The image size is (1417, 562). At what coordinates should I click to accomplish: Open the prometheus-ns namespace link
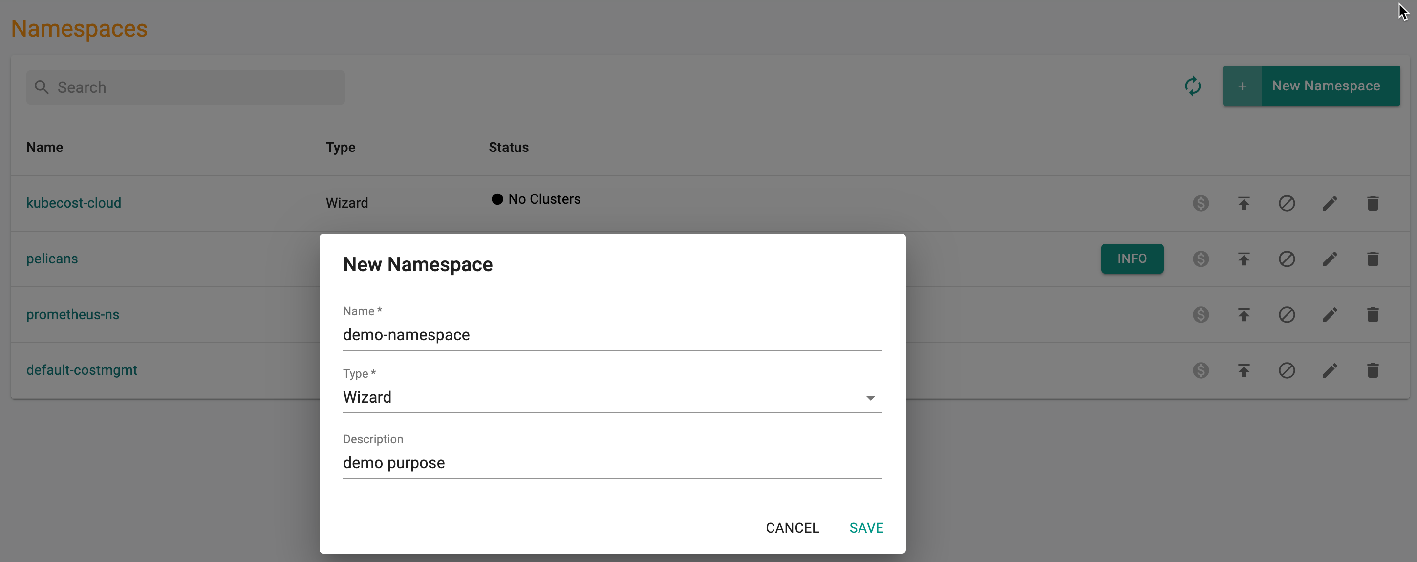tap(73, 315)
